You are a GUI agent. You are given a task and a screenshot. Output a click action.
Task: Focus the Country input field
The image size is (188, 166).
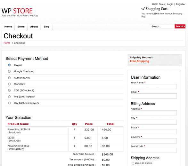[x=154, y=141]
